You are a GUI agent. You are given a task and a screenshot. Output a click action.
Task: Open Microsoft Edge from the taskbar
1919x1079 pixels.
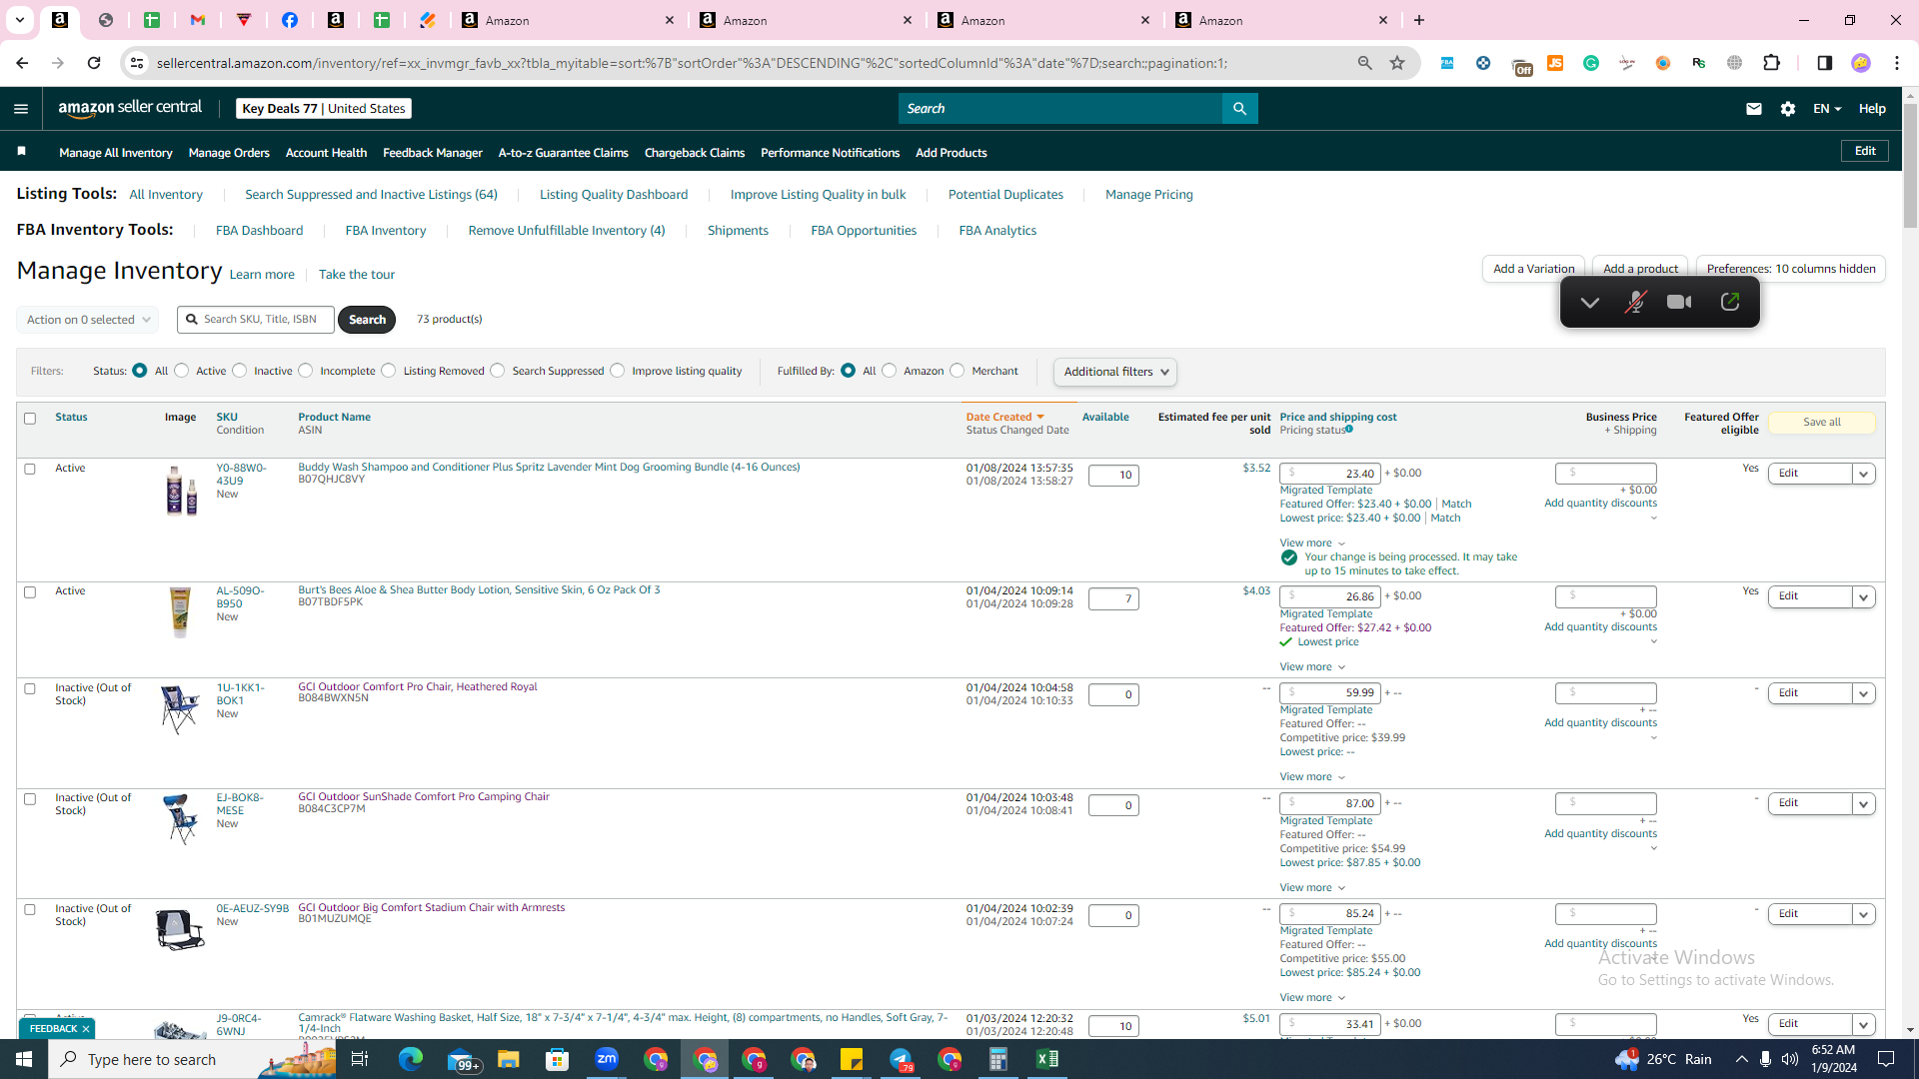pos(411,1059)
